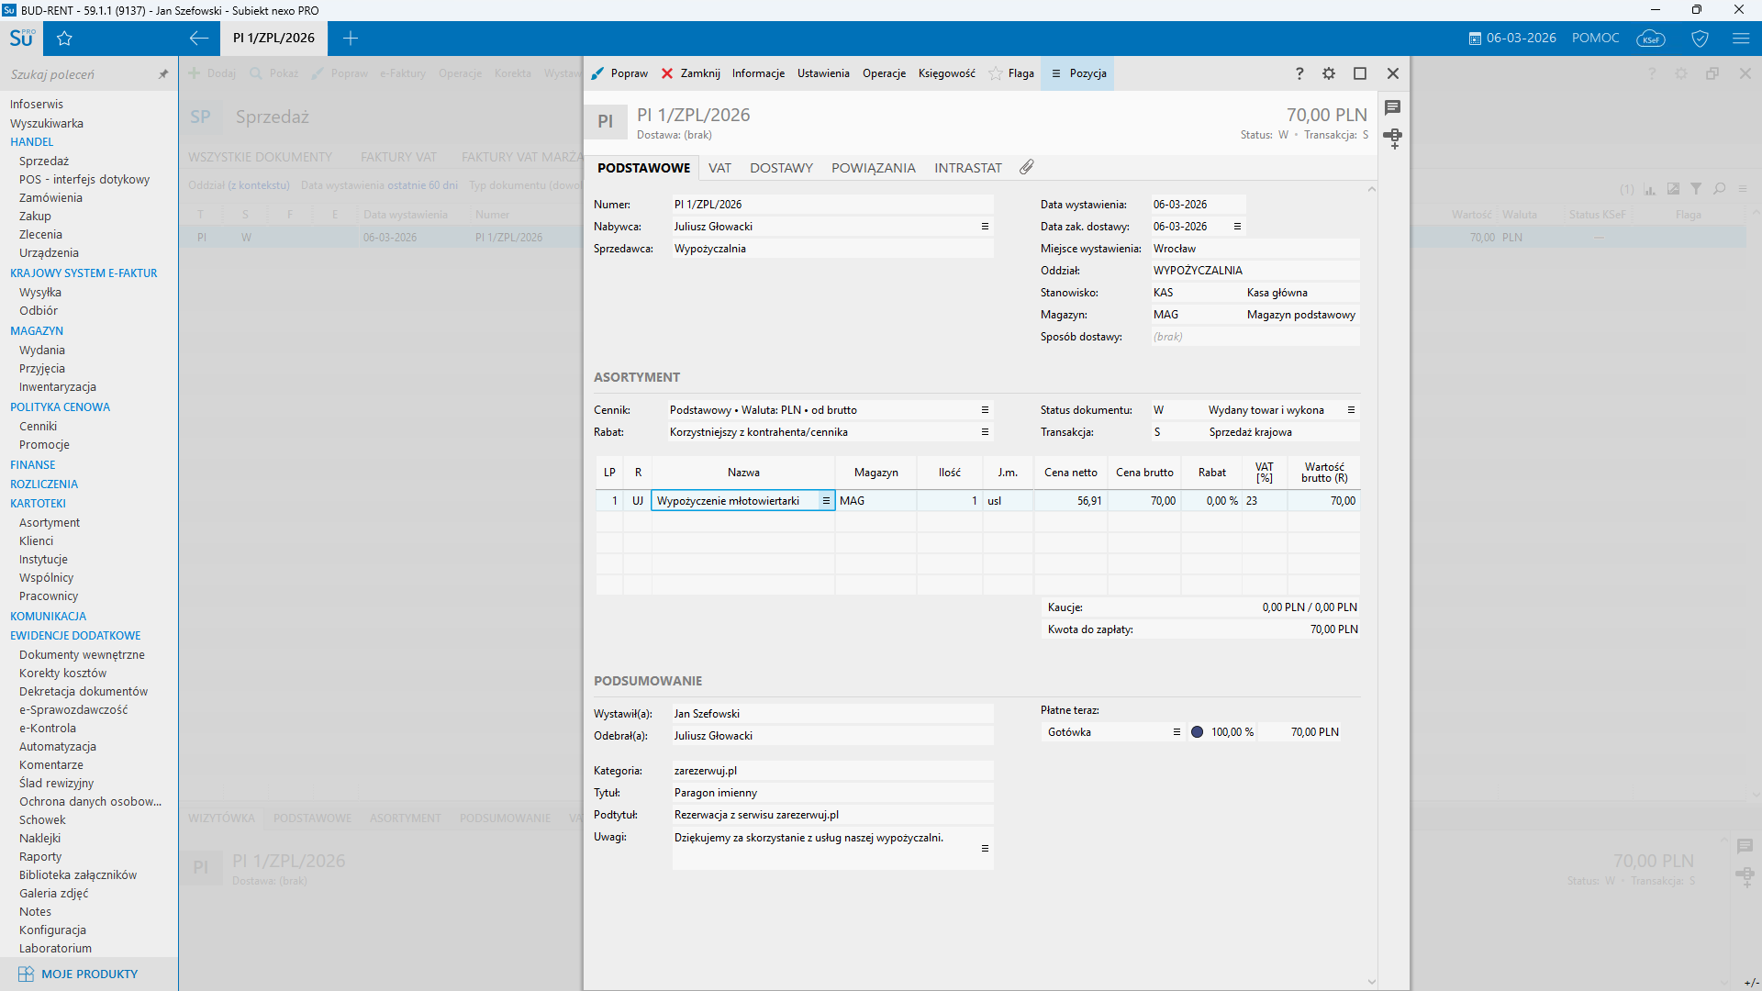Click the settings gear in the document window
Image resolution: width=1762 pixels, height=991 pixels.
[x=1329, y=73]
